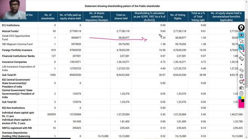Click Mutual Funds shareholder count 93
Viewport: 248px width, 139px height.
point(54,31)
